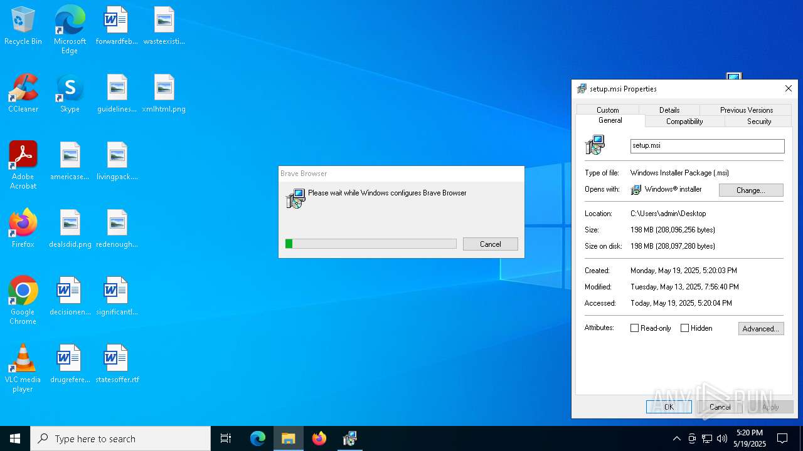Click the Windows Installer Package (.msi) text
The width and height of the screenshot is (803, 451).
coord(679,173)
